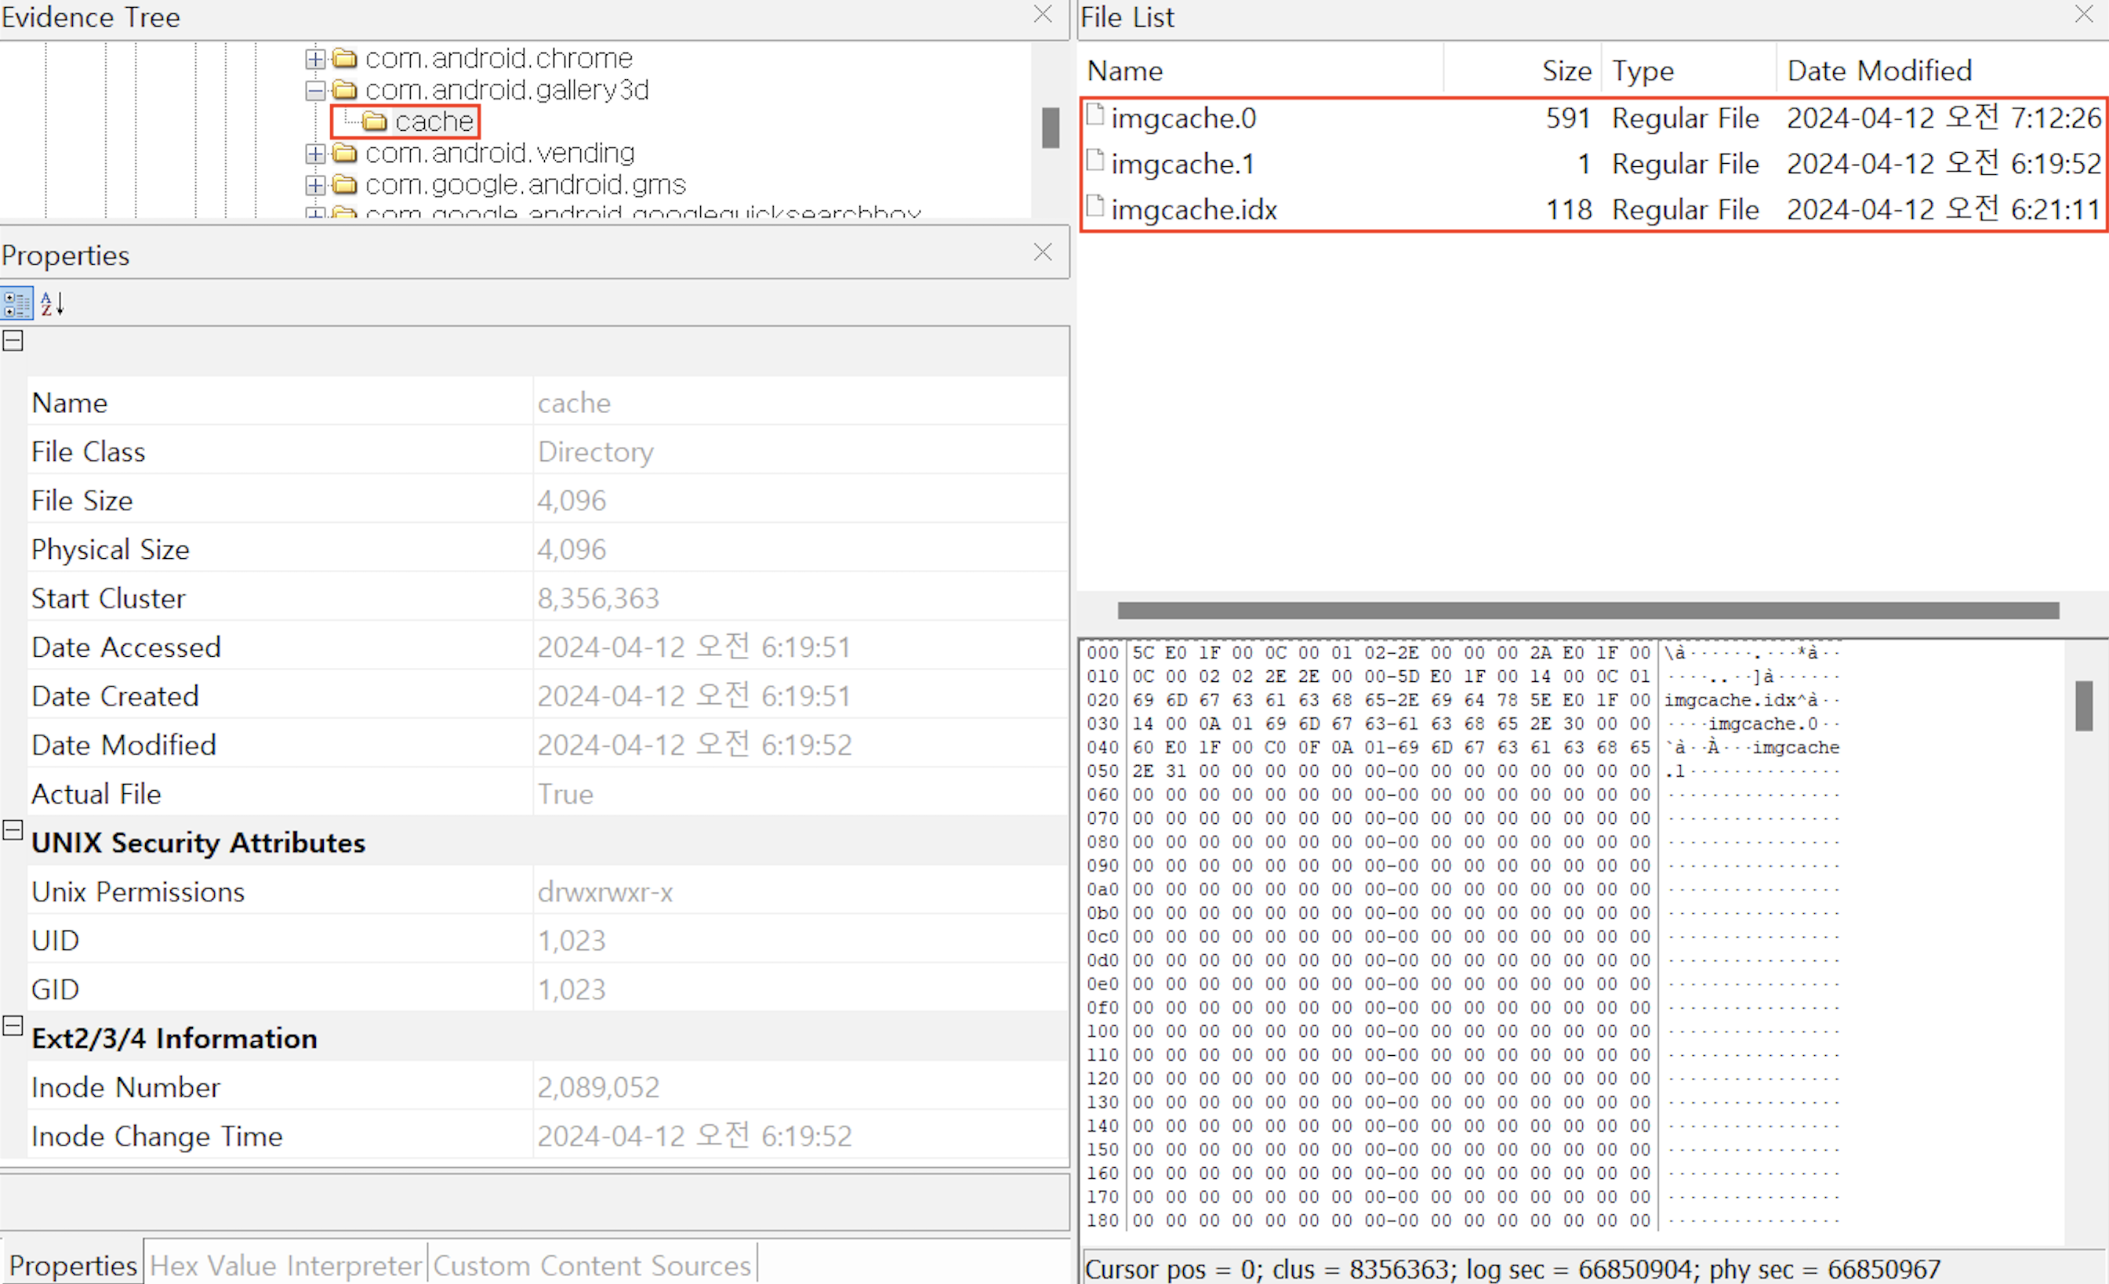This screenshot has height=1284, width=2109.
Task: Collapse the Ext2/3/4 Information section
Action: [x=13, y=1026]
